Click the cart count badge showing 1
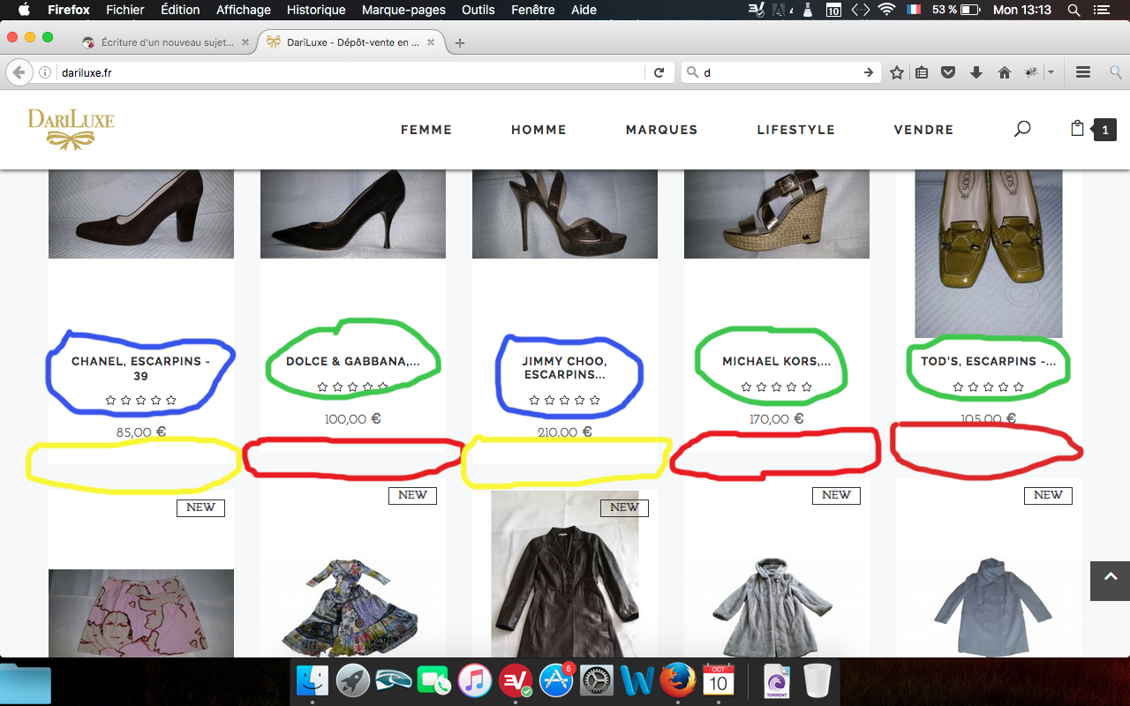The height and width of the screenshot is (706, 1130). click(1104, 131)
